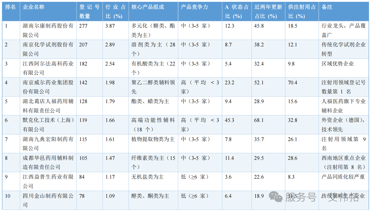Click the 登记号数量 column header
This screenshot has width=371, height=212.
(89, 11)
